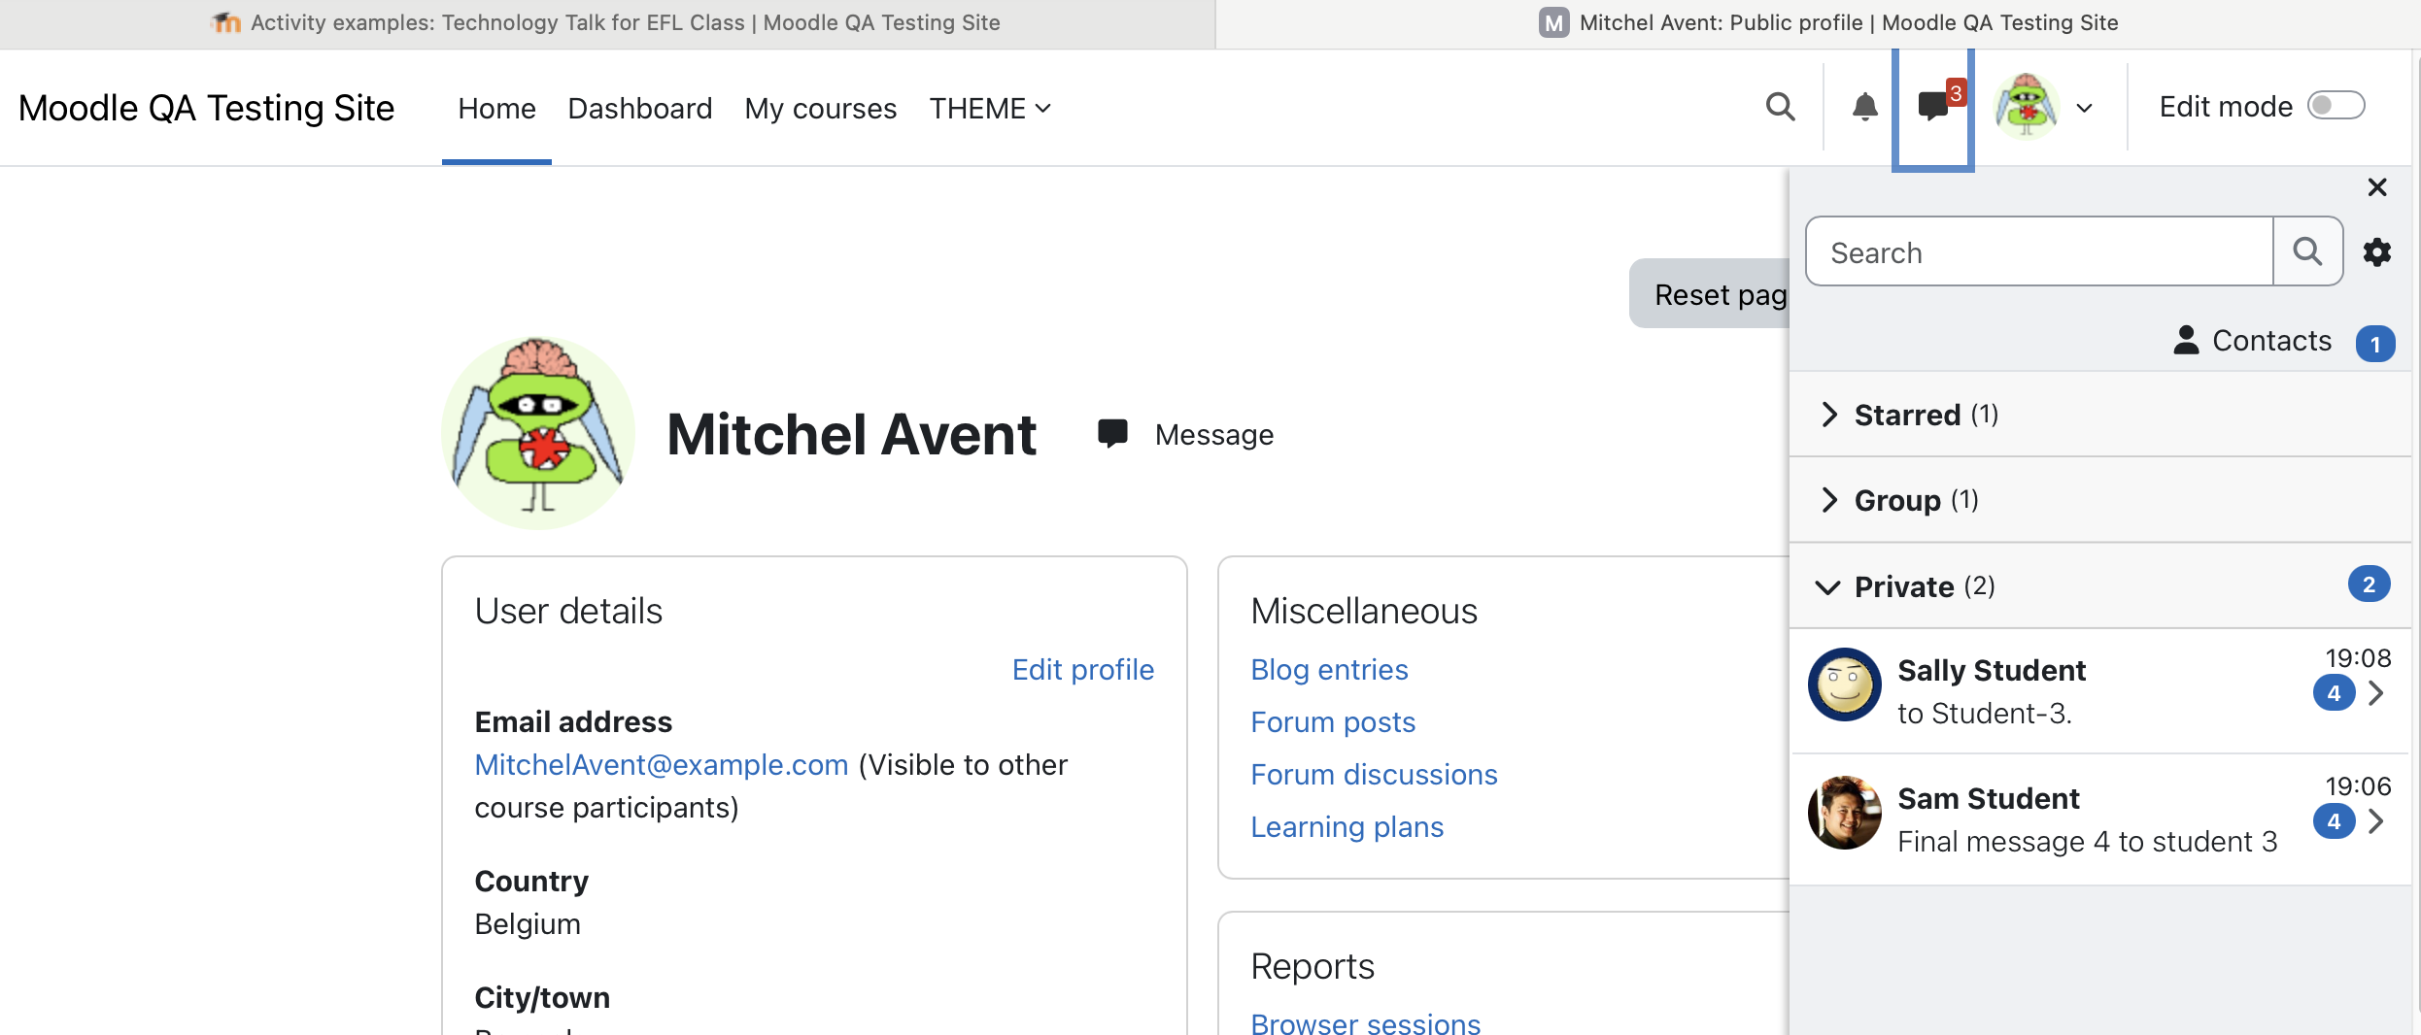
Task: Click the MitchelAvent@example.com email link
Action: pos(661,765)
